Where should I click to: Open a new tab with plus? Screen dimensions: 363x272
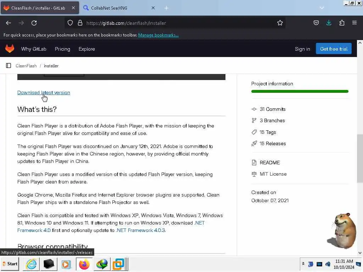(x=166, y=8)
